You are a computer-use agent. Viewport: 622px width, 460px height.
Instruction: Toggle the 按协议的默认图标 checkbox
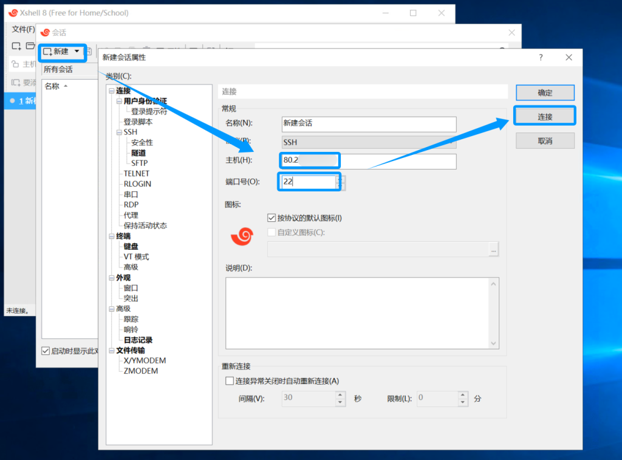[272, 218]
